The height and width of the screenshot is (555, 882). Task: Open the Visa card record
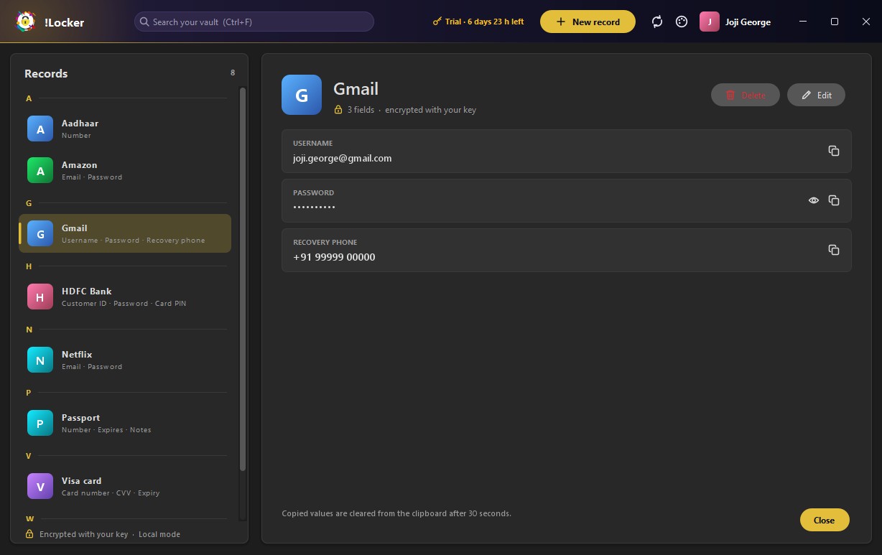point(125,487)
